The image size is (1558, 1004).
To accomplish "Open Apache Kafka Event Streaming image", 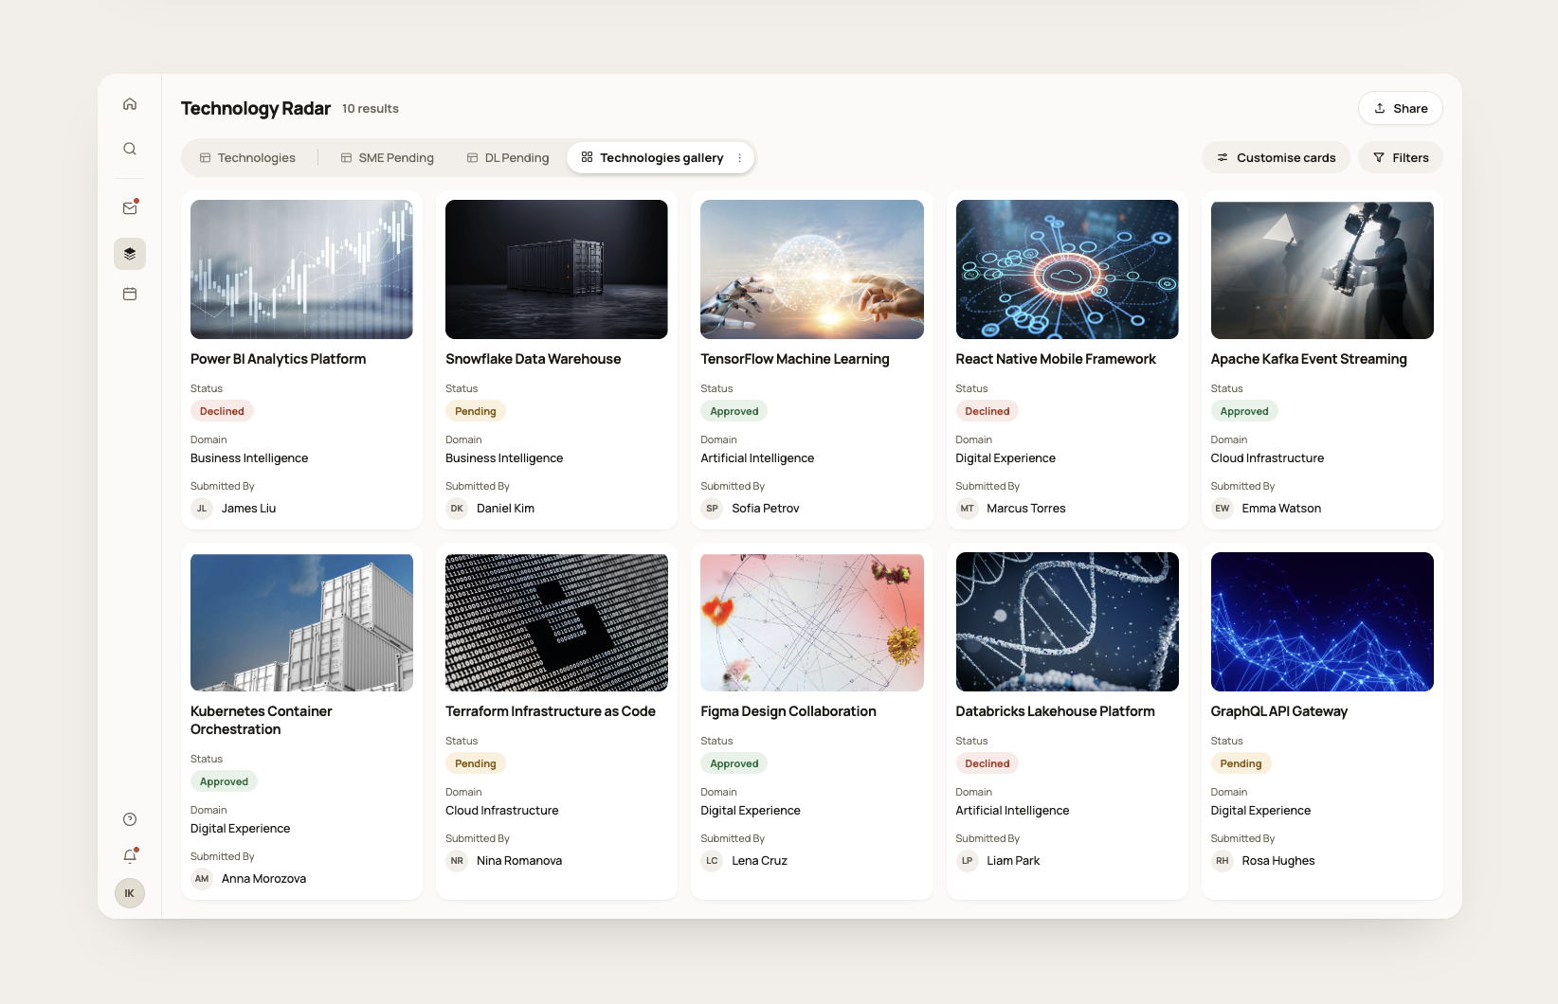I will click(x=1322, y=269).
